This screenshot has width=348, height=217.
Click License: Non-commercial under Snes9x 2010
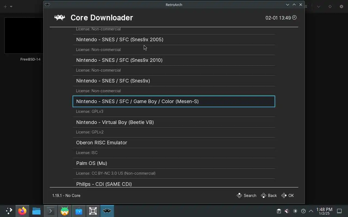click(x=98, y=70)
